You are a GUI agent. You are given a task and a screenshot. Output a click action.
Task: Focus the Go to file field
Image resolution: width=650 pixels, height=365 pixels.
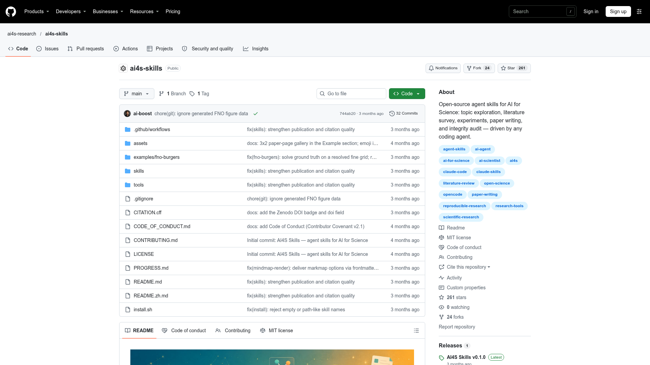click(351, 94)
